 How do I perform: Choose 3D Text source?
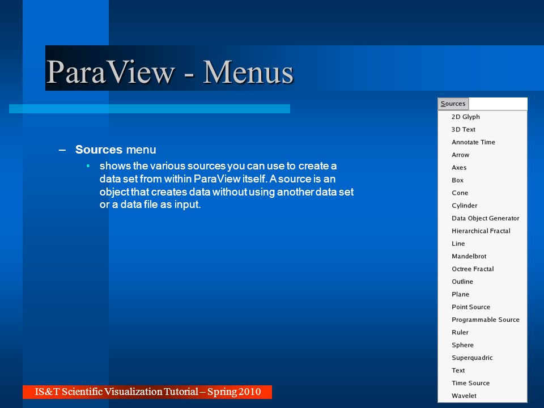point(483,129)
